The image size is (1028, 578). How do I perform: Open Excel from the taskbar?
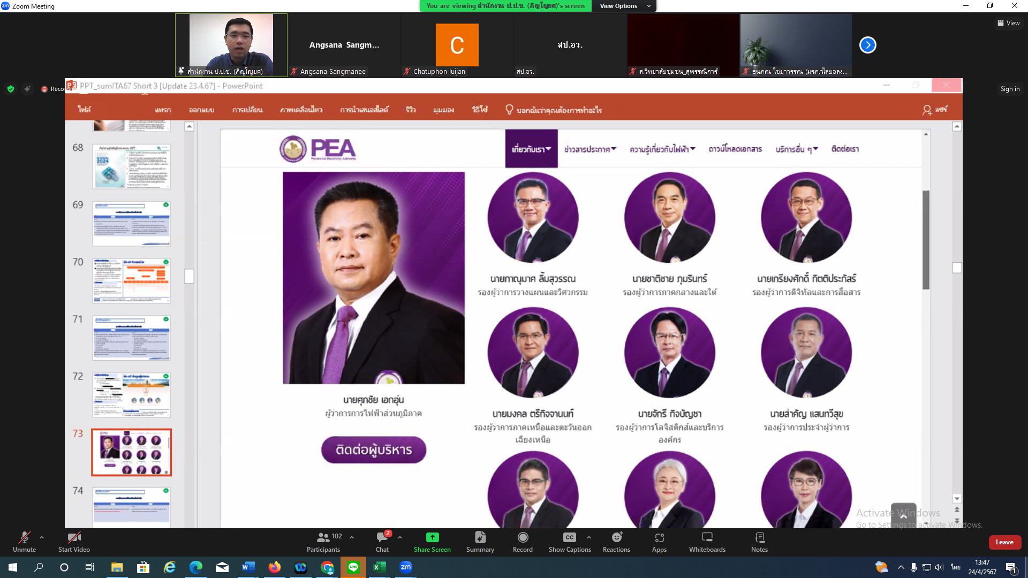coord(379,567)
